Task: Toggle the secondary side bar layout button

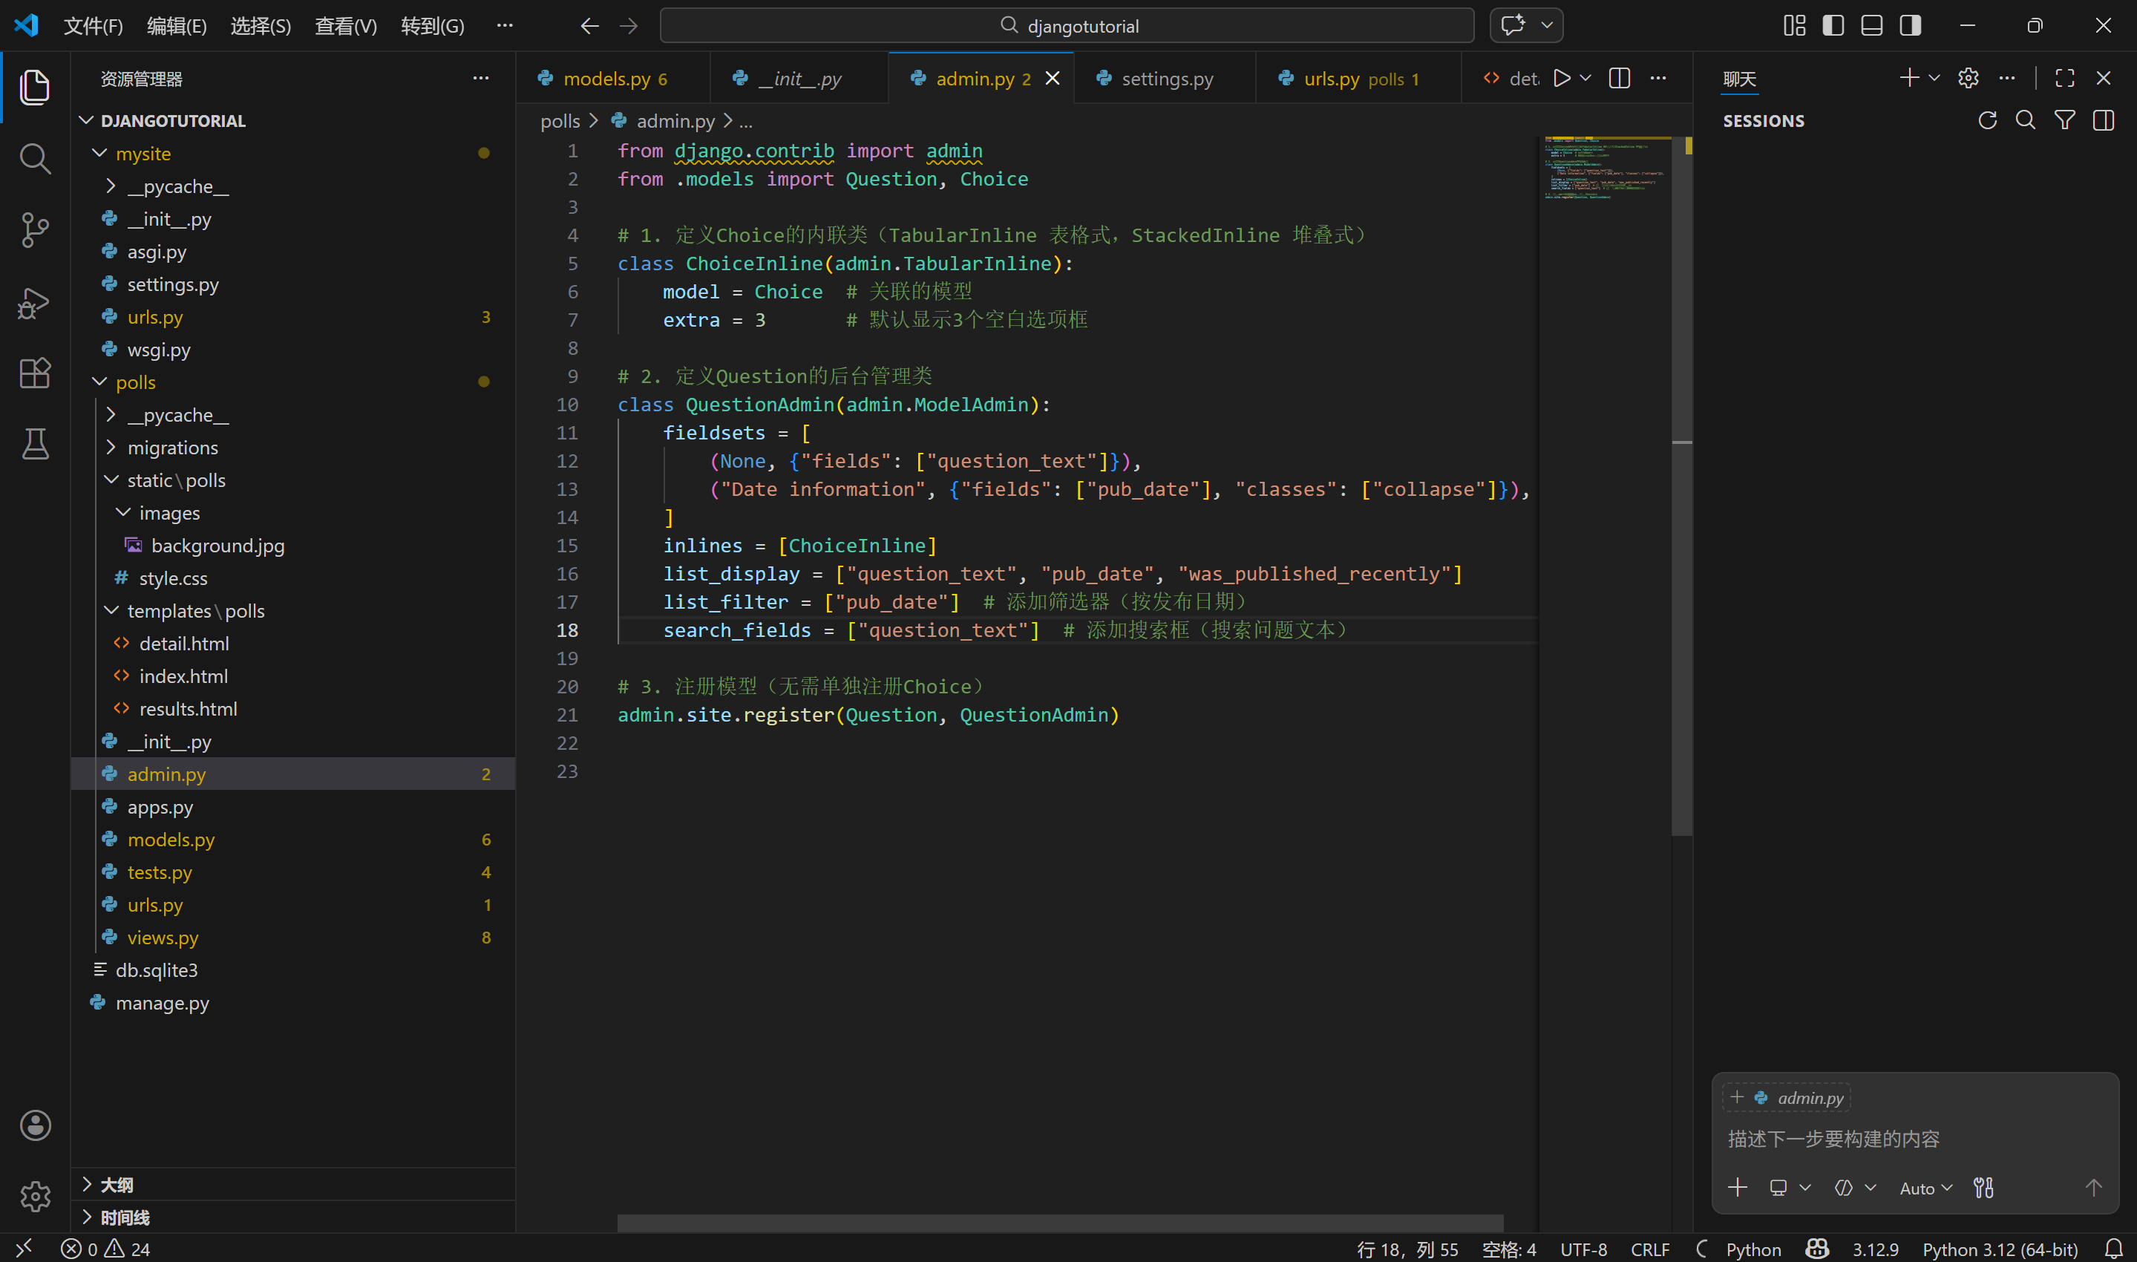Action: click(x=1911, y=25)
